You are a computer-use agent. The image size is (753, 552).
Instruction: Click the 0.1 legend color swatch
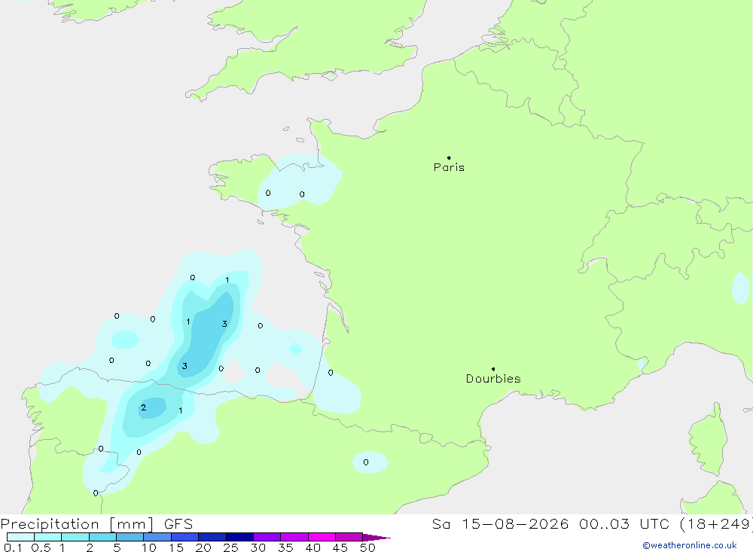point(20,537)
